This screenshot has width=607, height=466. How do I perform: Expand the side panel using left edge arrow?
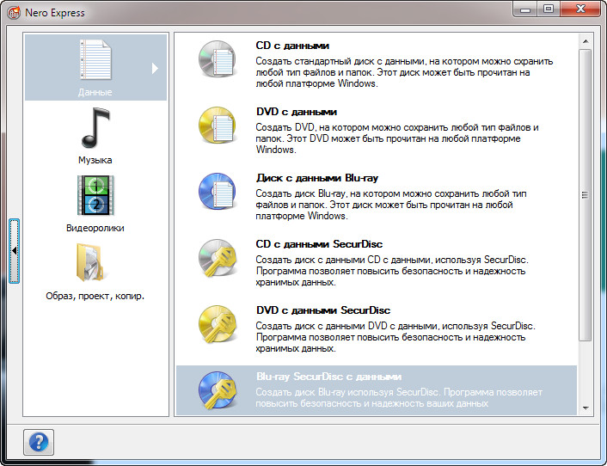[15, 250]
